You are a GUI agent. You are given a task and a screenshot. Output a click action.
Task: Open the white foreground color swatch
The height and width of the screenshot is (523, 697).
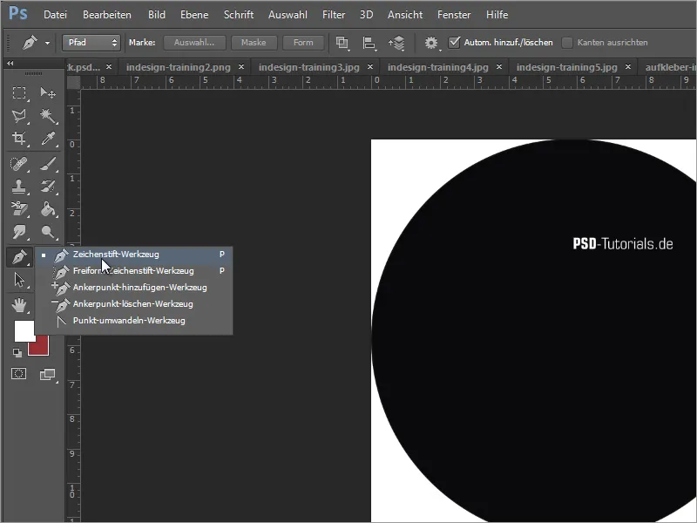point(24,330)
